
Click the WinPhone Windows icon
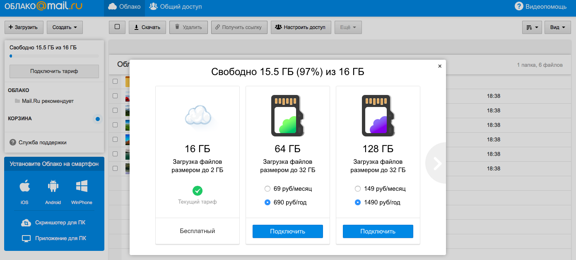[82, 187]
